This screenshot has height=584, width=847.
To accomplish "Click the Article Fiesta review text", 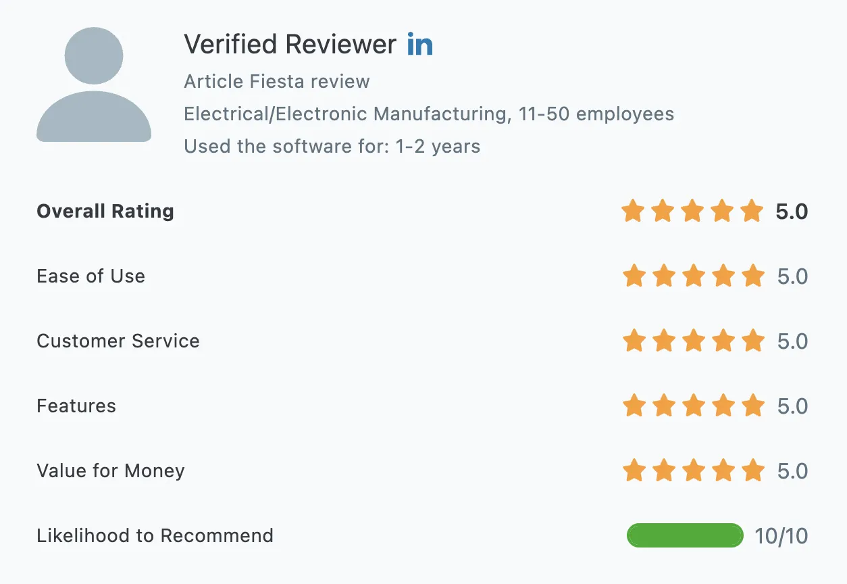I will tap(277, 82).
